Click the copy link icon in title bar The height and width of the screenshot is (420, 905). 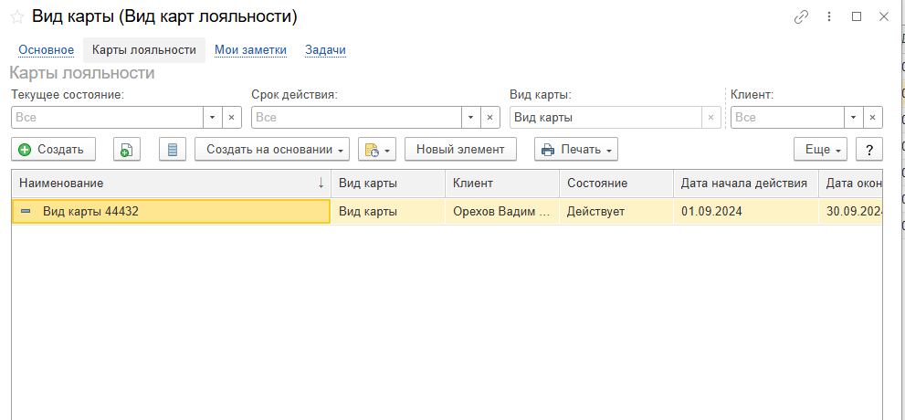pyautogui.click(x=802, y=16)
